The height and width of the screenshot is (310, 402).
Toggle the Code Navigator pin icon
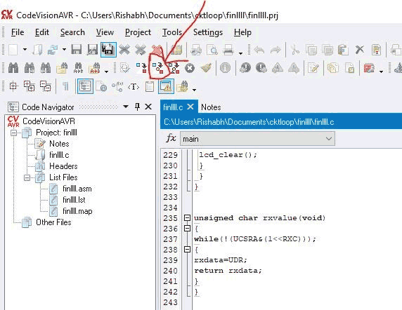point(138,107)
